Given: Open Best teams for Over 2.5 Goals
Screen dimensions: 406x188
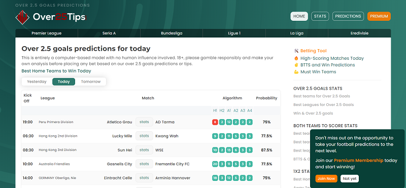Looking at the screenshot, I should coord(322,96).
